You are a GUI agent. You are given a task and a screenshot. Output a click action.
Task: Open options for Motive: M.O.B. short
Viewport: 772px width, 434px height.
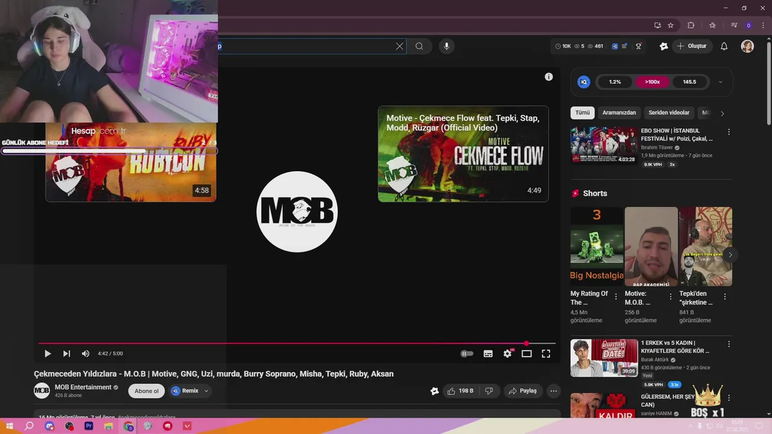click(x=670, y=297)
